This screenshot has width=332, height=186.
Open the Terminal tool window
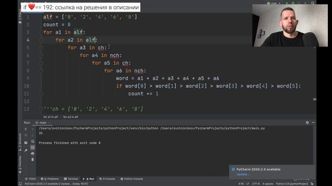[x=71, y=179]
